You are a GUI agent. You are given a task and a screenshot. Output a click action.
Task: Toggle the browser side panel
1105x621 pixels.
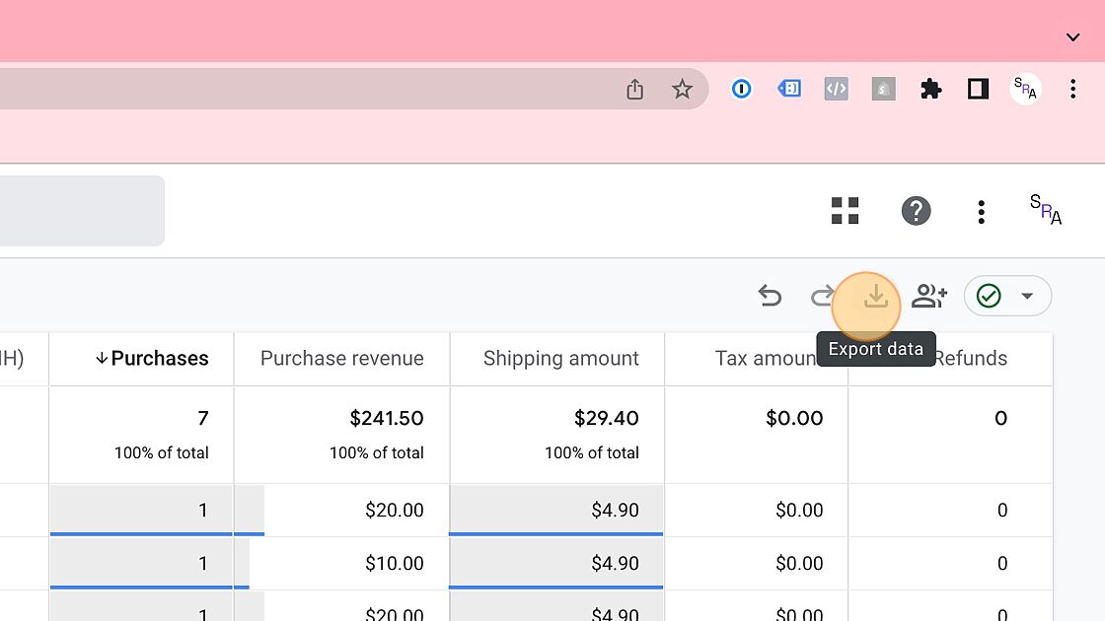pos(978,90)
